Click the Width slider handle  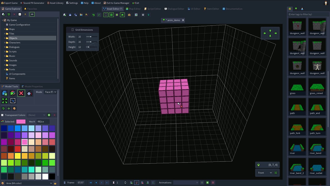point(90,37)
